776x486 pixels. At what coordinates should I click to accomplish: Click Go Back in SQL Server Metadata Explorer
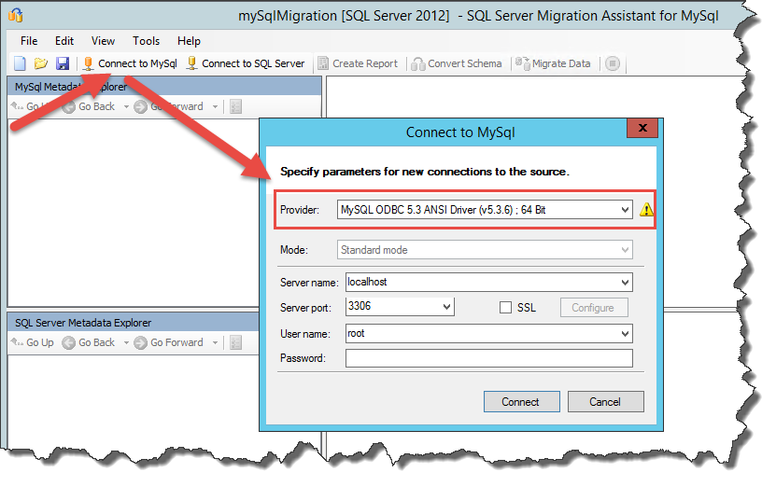point(89,342)
